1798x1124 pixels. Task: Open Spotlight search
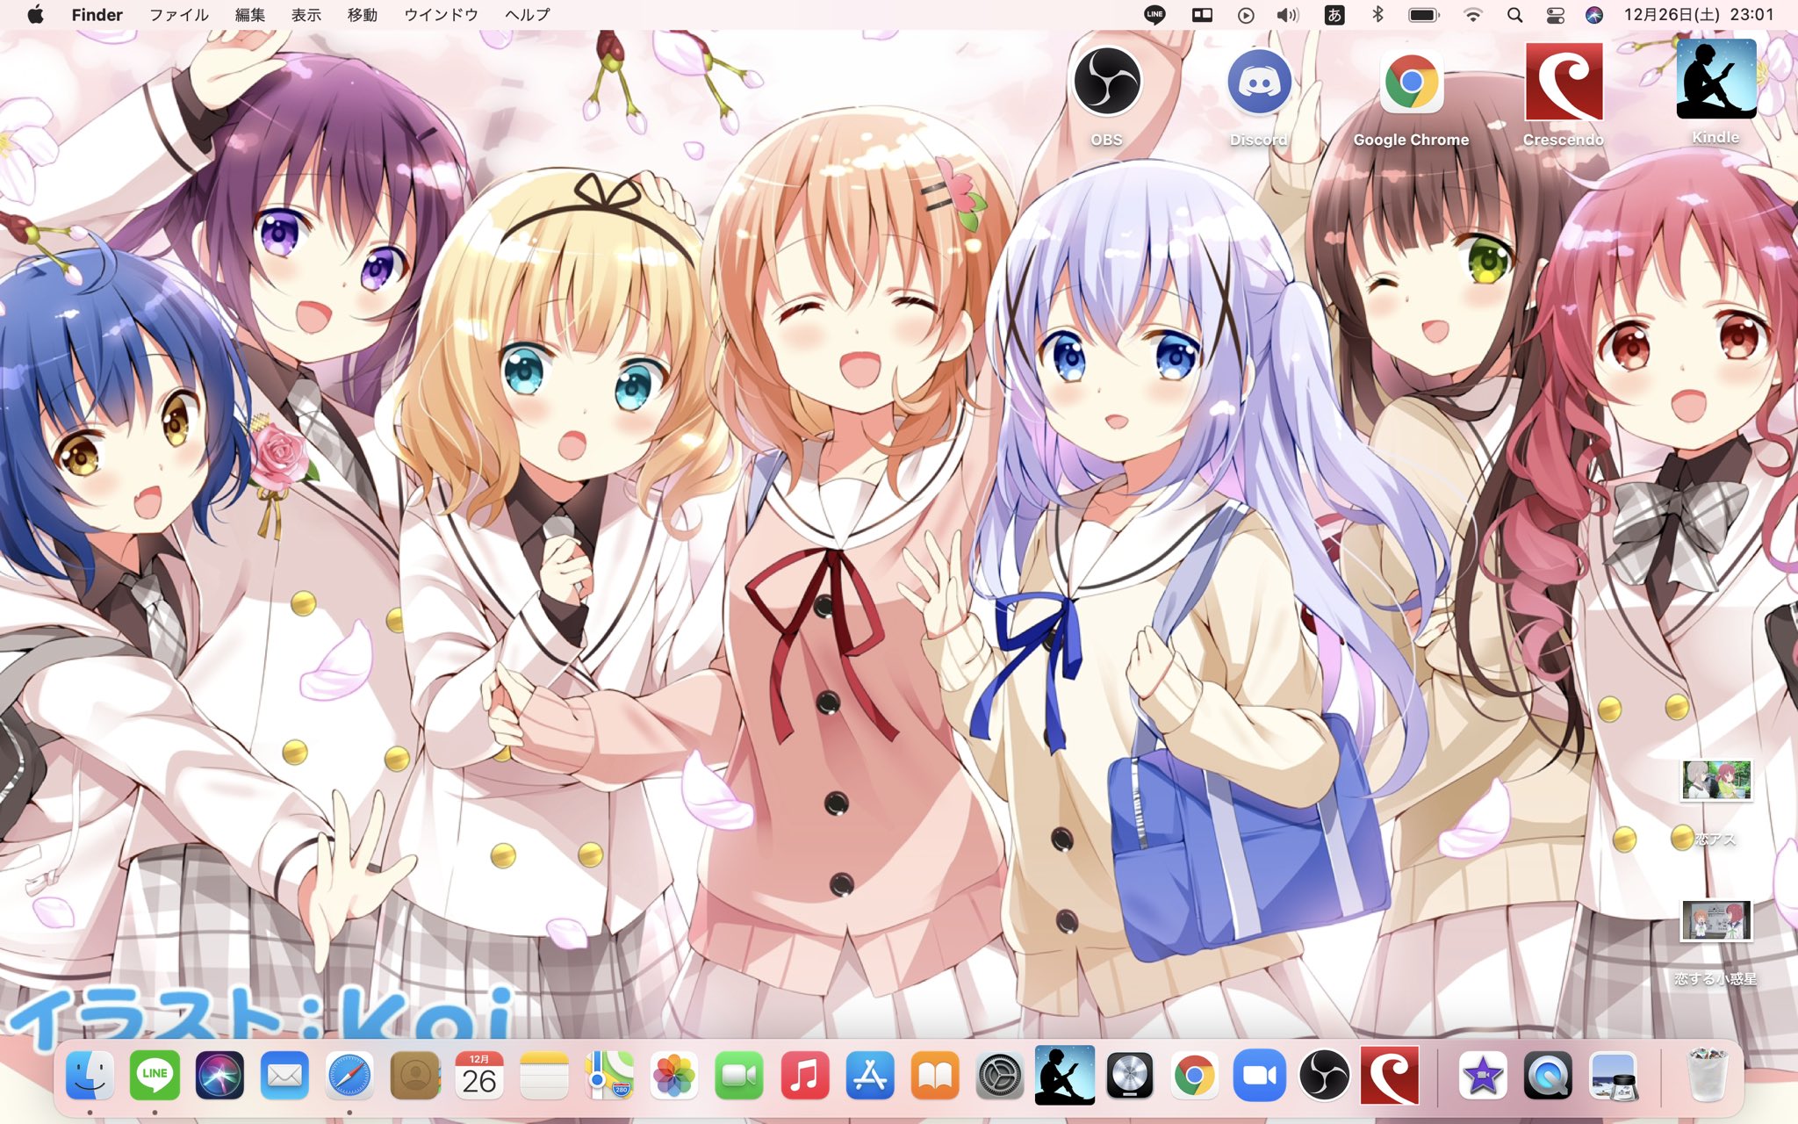[1514, 15]
